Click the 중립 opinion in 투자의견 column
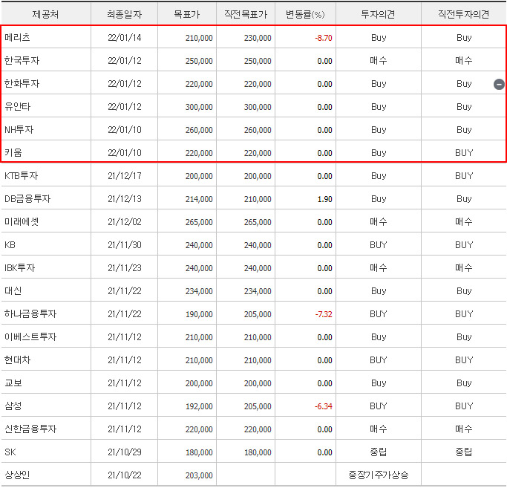Image resolution: width=507 pixels, height=488 pixels. click(x=379, y=452)
